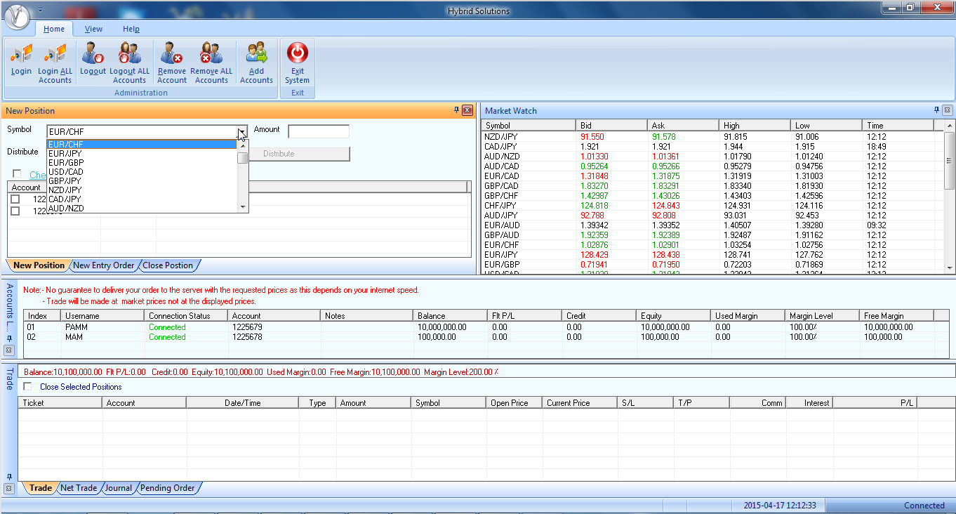
Task: Click the Market Watch scroll down arrow
Action: (950, 268)
